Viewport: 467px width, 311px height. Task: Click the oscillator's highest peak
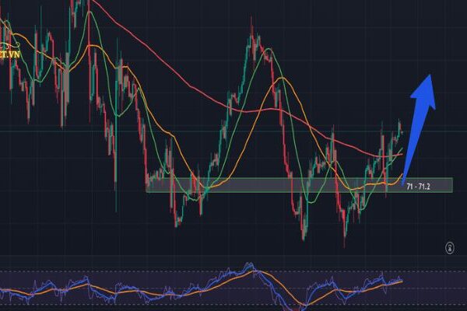(x=249, y=265)
